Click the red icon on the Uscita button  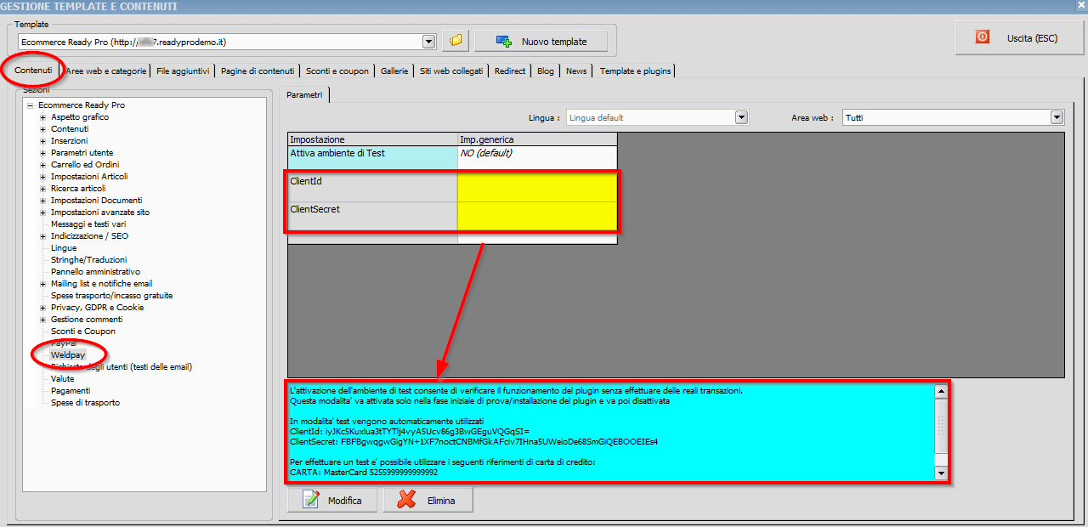coord(983,37)
